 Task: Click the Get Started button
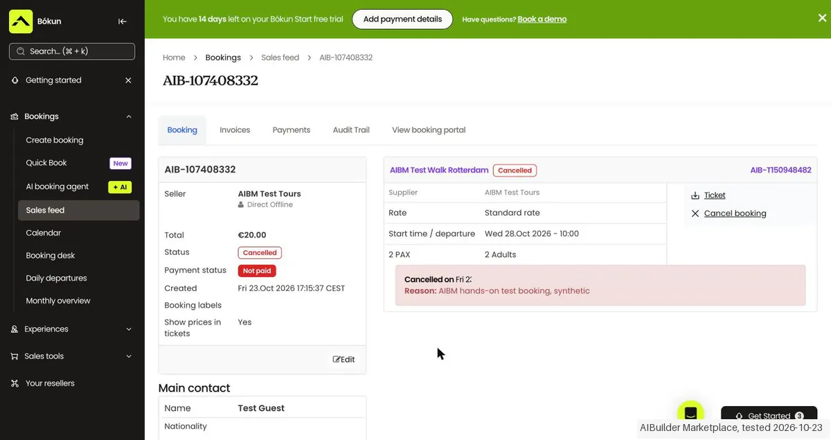769,416
